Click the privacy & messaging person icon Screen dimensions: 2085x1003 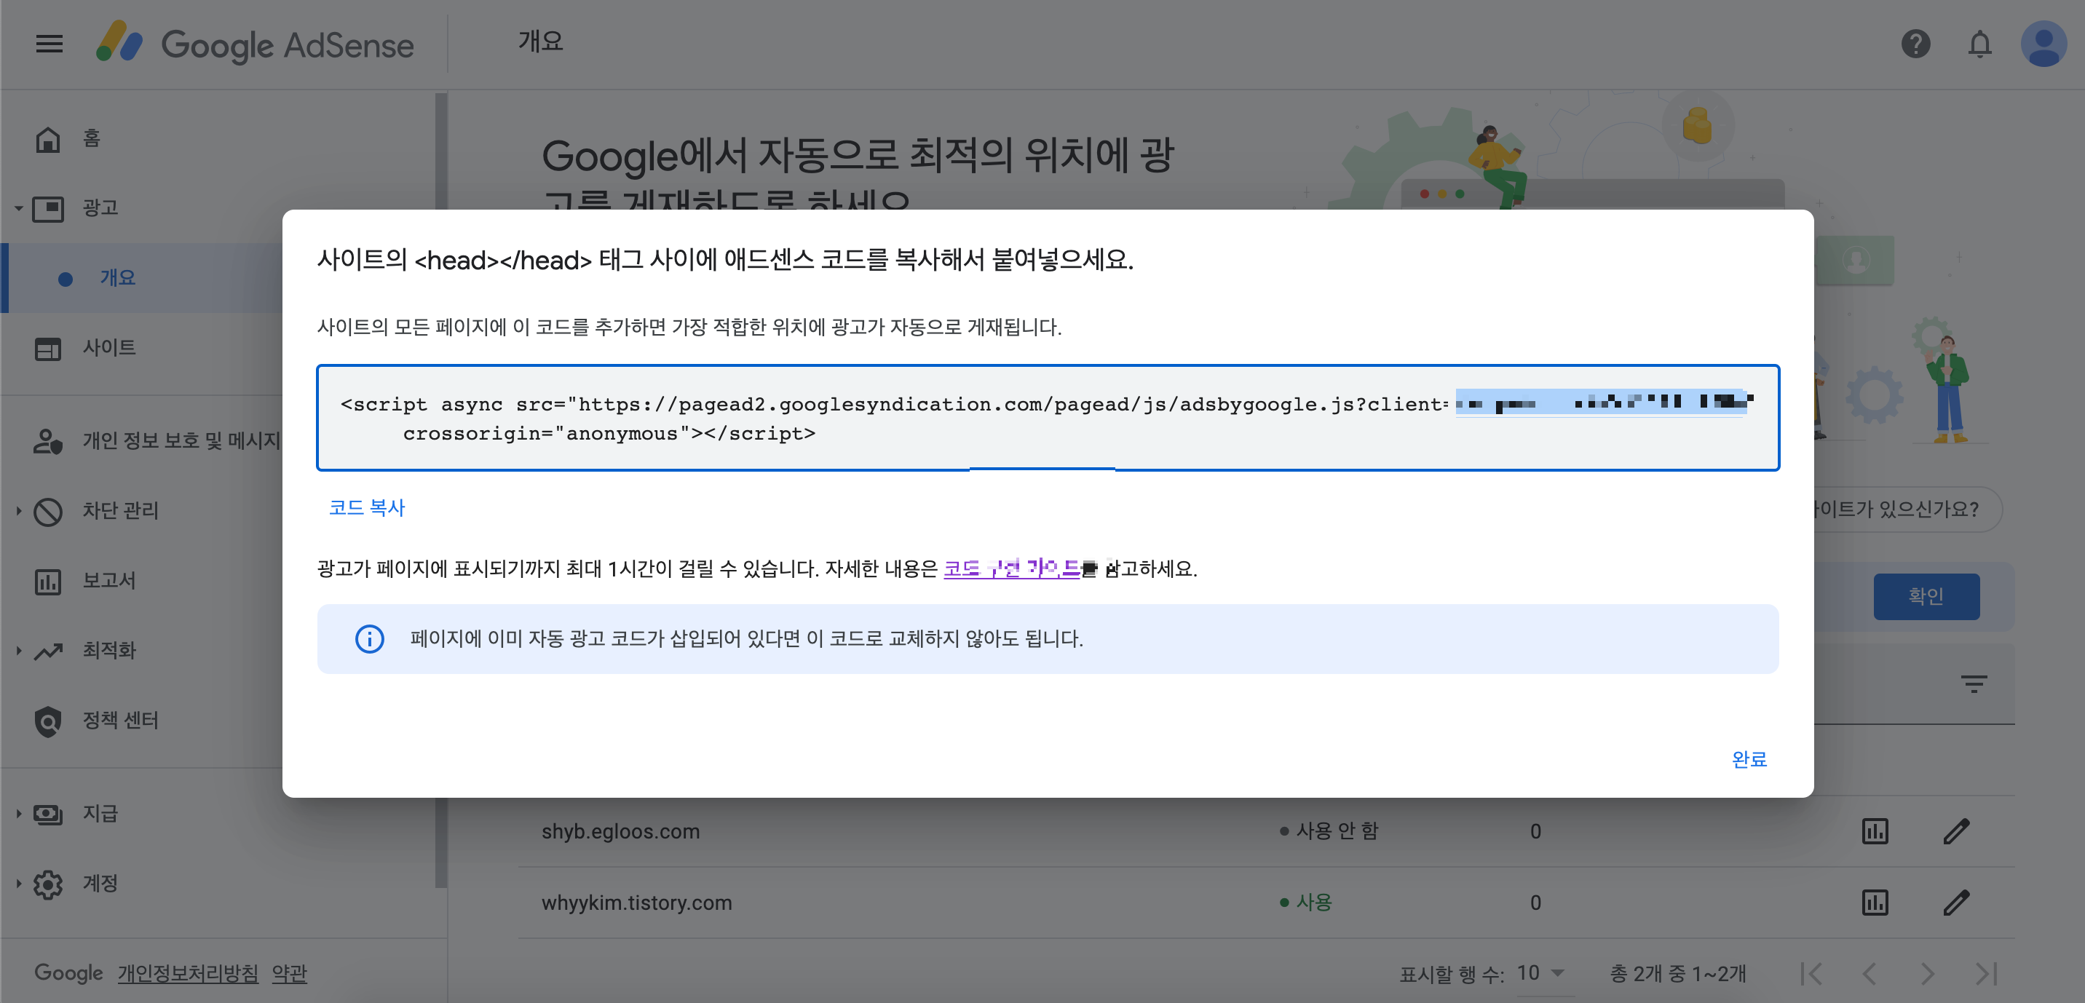pos(48,441)
